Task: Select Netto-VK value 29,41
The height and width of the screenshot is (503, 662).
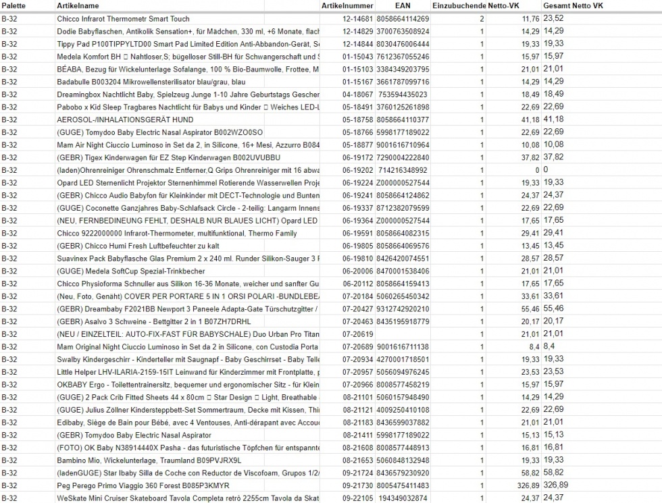Action: click(x=530, y=234)
